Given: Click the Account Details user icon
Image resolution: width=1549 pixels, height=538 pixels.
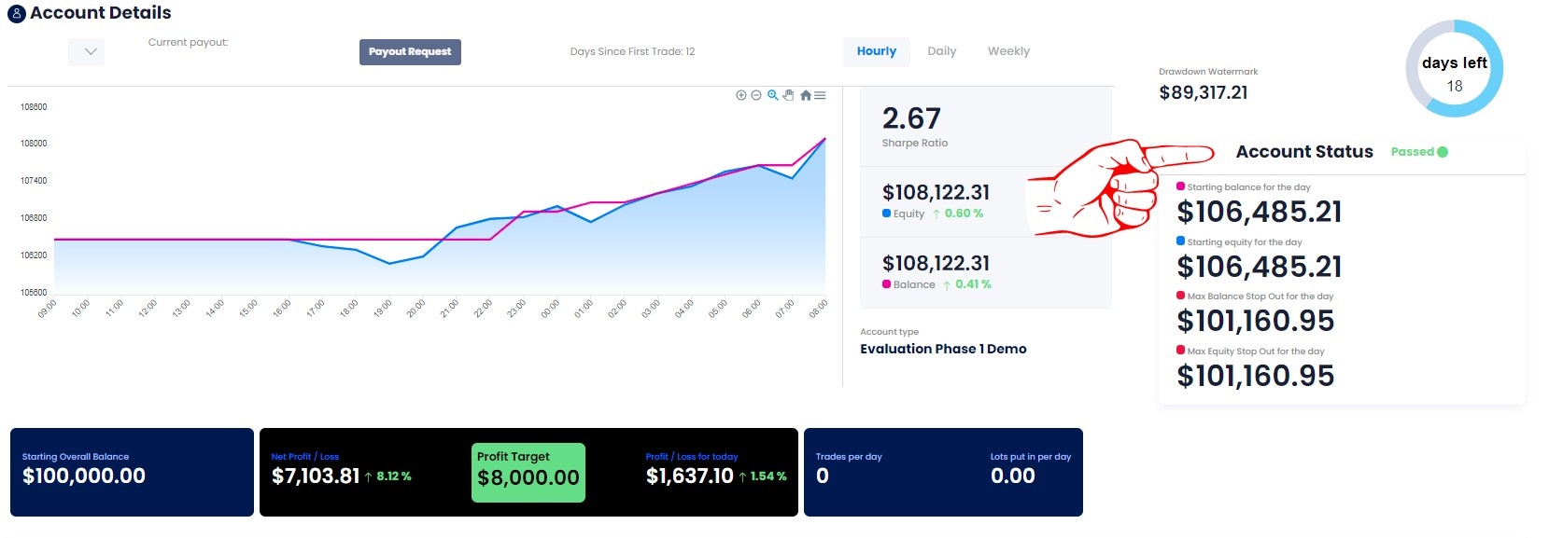Looking at the screenshot, I should 17,14.
